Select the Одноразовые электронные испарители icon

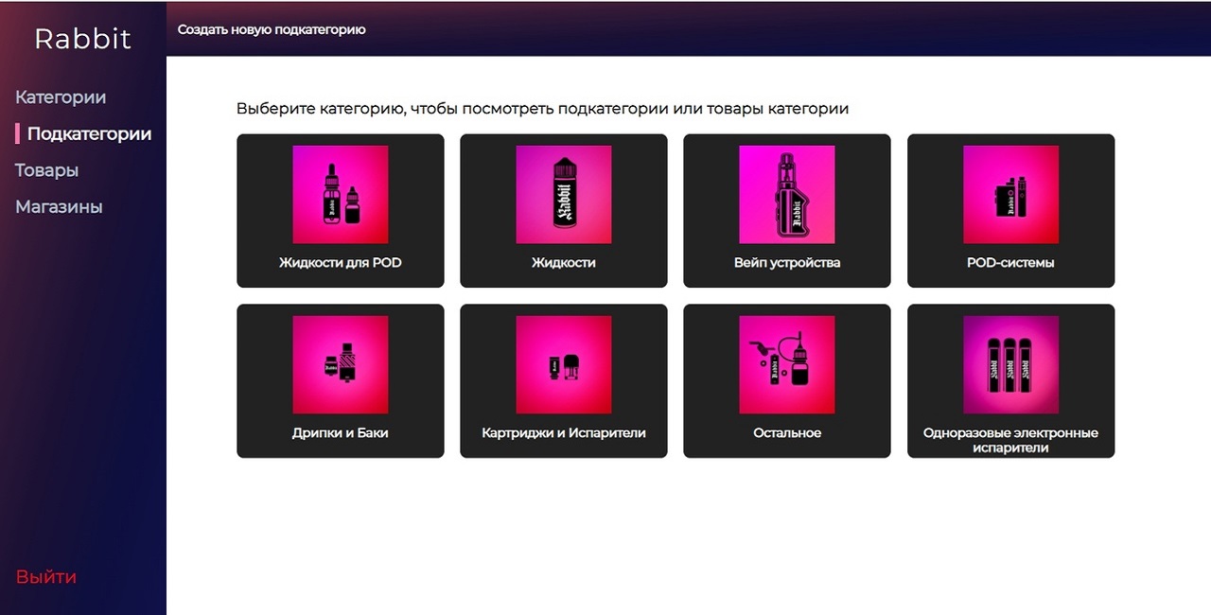click(1010, 364)
